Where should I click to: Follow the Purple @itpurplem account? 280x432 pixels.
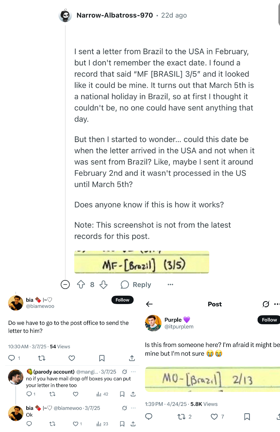pos(268,320)
